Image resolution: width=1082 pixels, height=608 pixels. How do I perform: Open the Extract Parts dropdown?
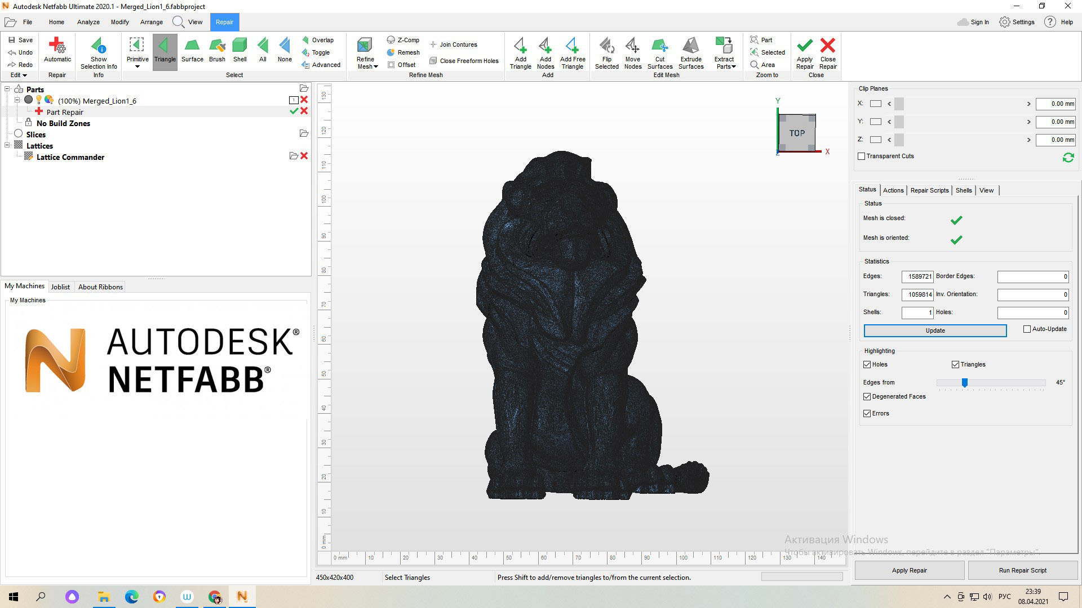click(x=734, y=66)
